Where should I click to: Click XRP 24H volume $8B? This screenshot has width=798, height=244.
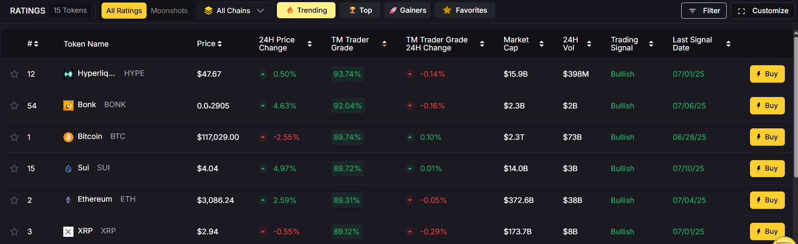[x=570, y=232]
